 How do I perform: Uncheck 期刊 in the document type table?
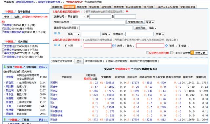[51, 82]
